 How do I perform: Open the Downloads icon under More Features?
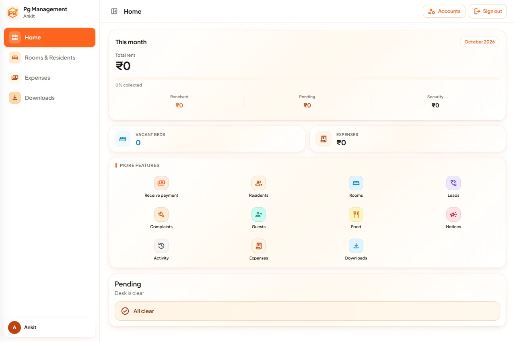[356, 246]
